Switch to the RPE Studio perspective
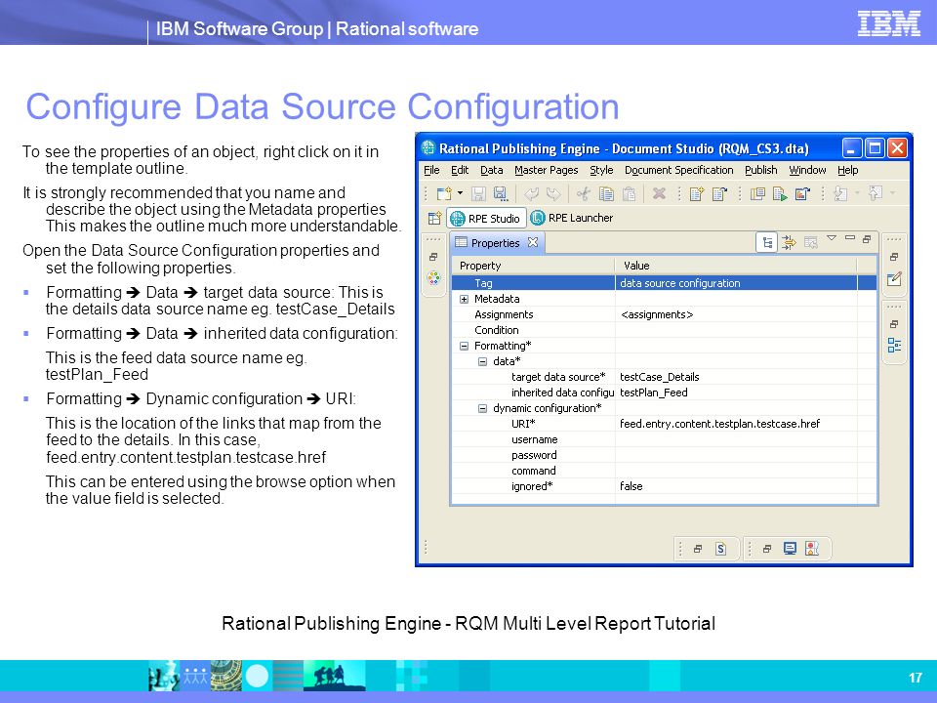The width and height of the screenshot is (937, 703). click(486, 218)
